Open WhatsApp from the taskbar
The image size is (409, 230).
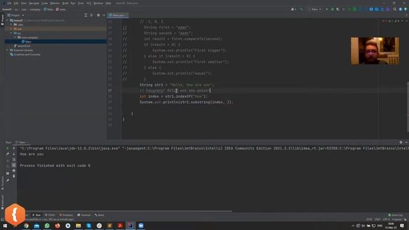click(47, 226)
